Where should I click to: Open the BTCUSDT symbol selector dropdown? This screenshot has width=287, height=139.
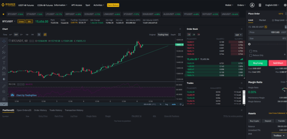pyautogui.click(x=8, y=21)
